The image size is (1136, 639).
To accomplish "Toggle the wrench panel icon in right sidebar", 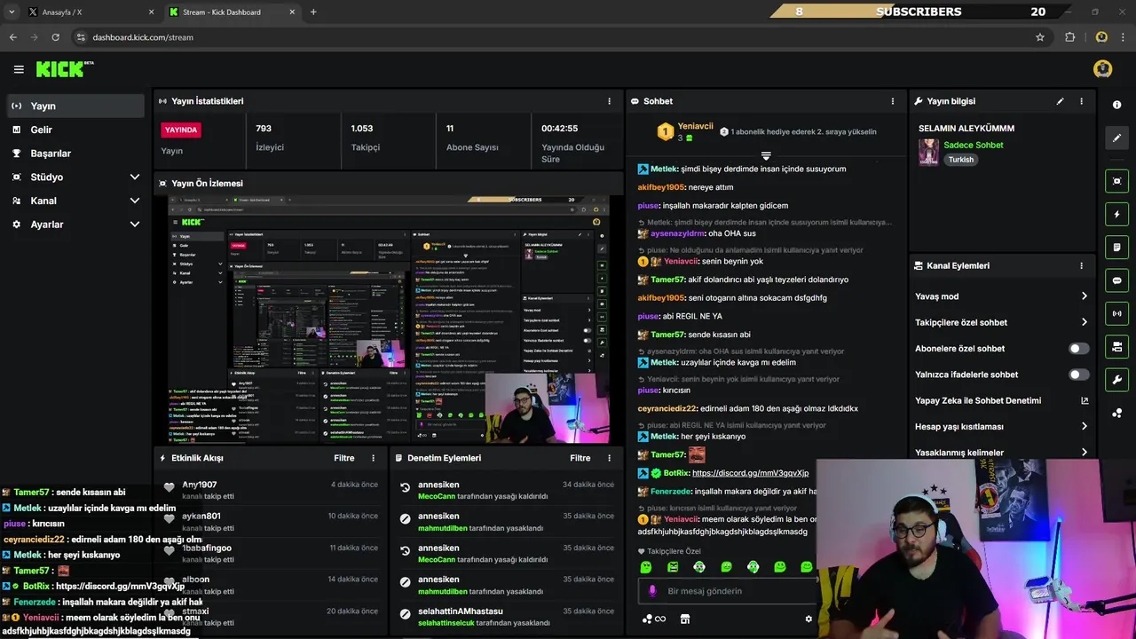I will point(1116,380).
